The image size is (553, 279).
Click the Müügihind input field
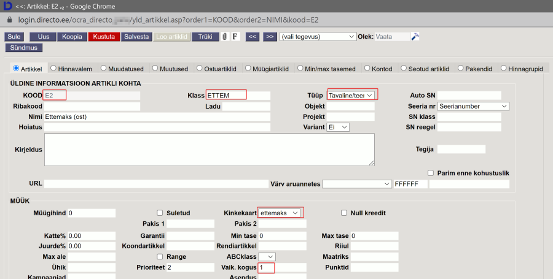92,213
